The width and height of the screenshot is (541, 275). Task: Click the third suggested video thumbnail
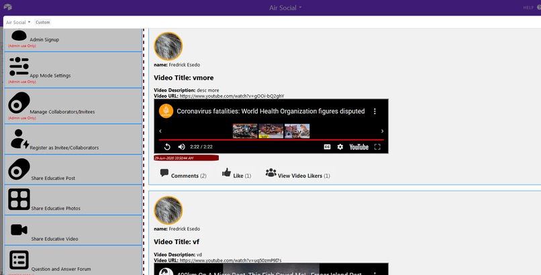(x=297, y=131)
